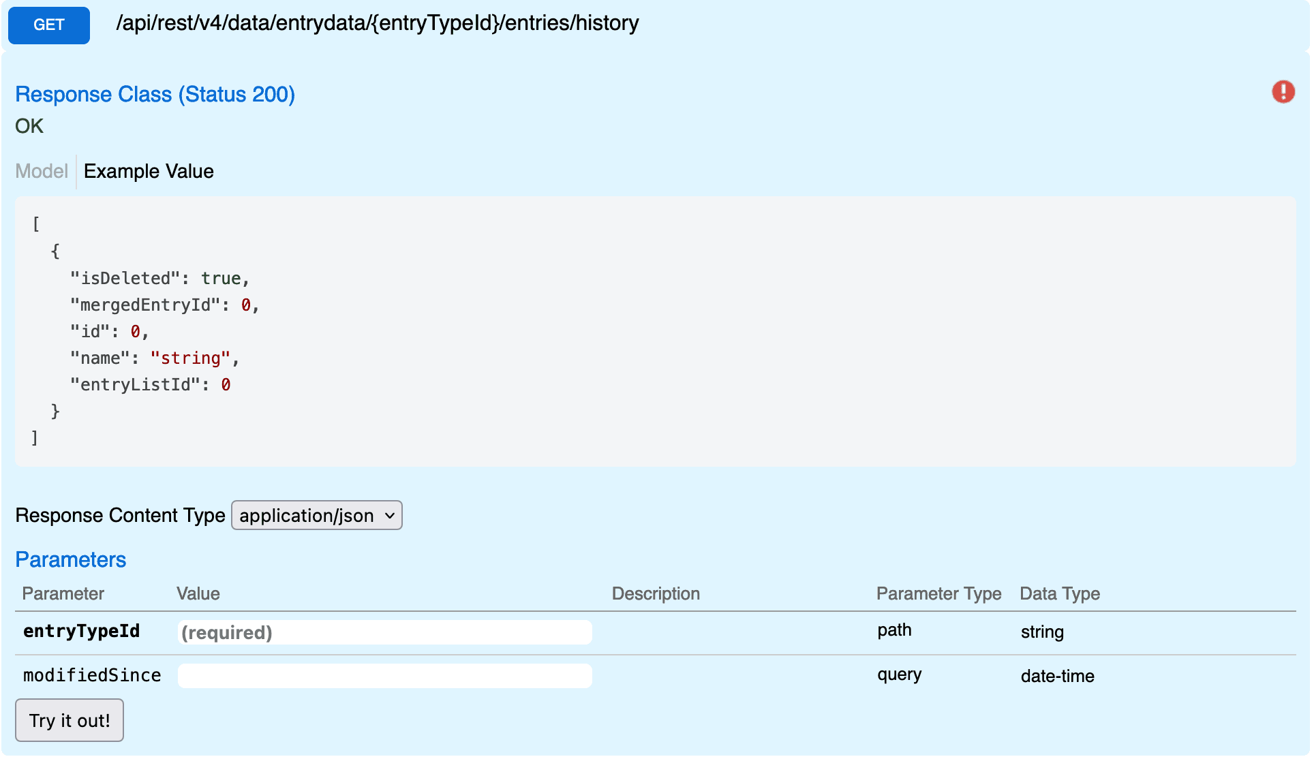Open the endpoint path /api/rest/v4/data/entrydata/{entryTypeId}/entries/history
This screenshot has width=1314, height=759.
coord(378,23)
